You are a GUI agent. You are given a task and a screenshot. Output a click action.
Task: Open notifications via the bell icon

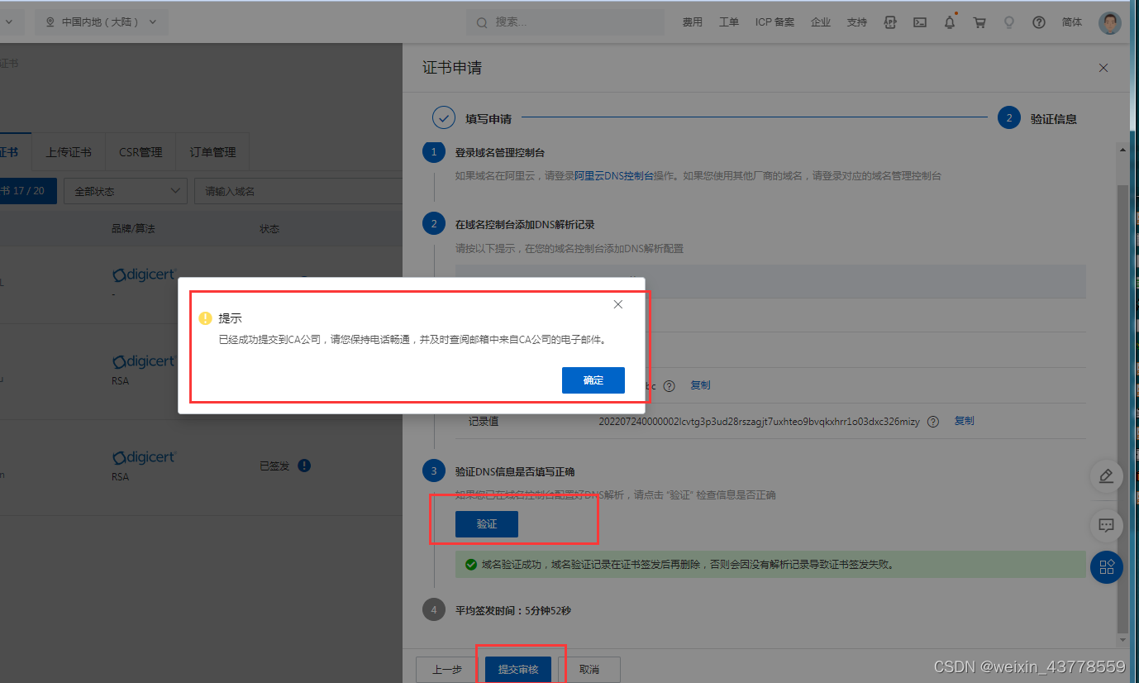[x=950, y=22]
